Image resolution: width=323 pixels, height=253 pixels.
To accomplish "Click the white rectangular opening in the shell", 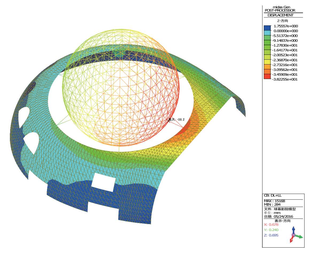I will [104, 182].
